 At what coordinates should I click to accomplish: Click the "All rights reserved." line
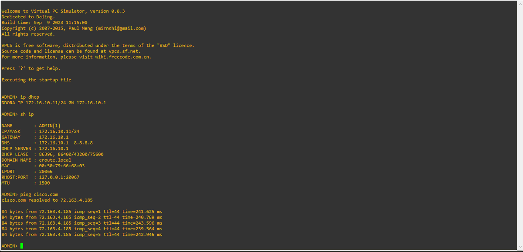pyautogui.click(x=28, y=34)
